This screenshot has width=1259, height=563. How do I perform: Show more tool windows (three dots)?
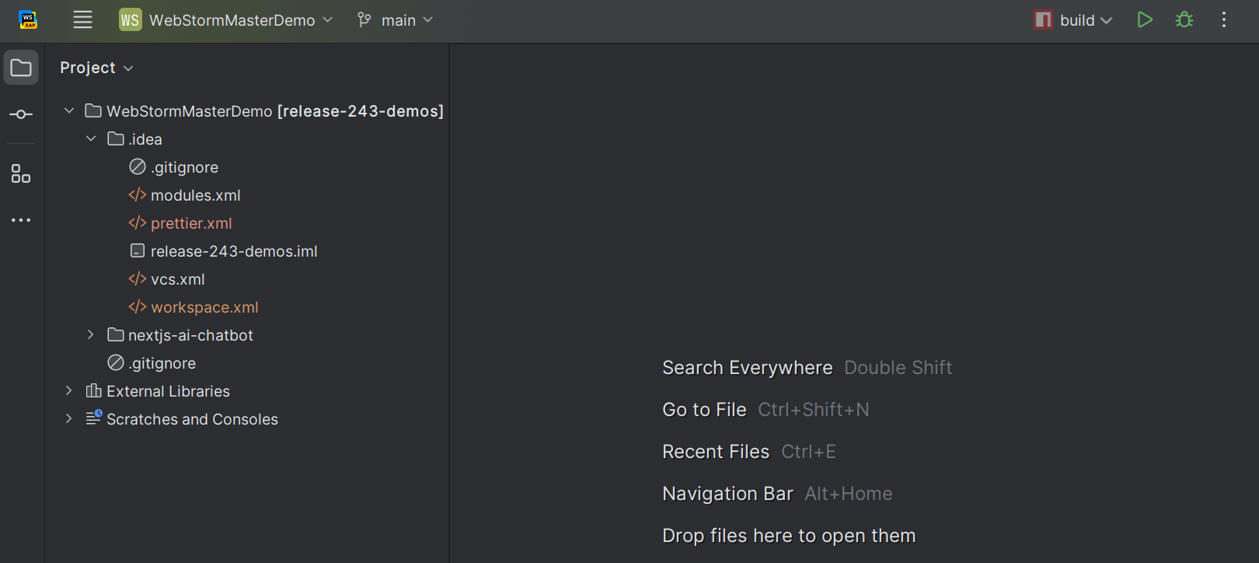(x=21, y=220)
